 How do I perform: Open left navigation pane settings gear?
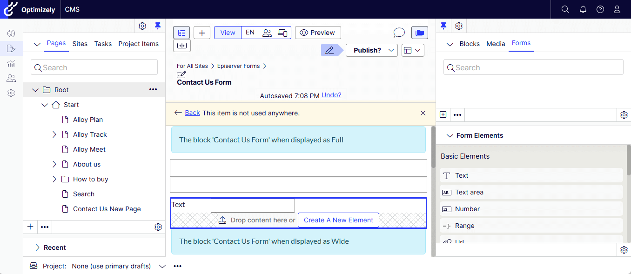142,26
